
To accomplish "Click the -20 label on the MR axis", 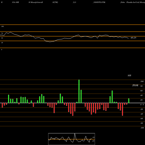I will [x=142, y=109].
